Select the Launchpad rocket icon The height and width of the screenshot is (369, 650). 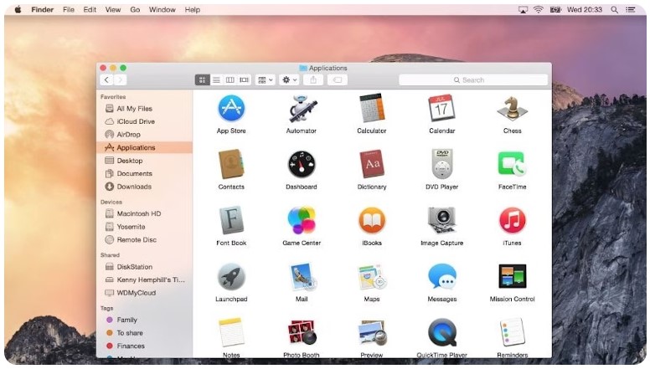point(231,277)
